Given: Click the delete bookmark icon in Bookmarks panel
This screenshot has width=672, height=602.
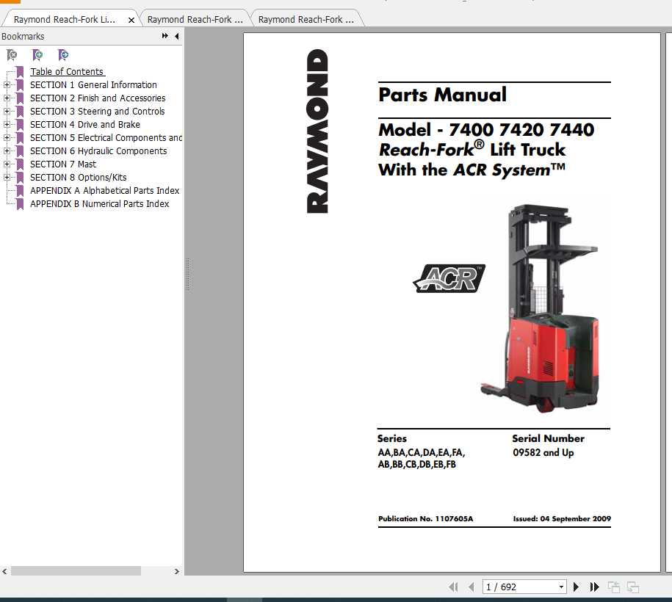Looking at the screenshot, I should pos(12,55).
